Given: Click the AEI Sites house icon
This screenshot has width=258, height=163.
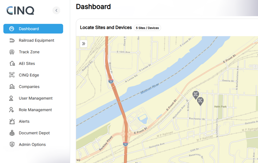Looking at the screenshot, I should tap(12, 63).
